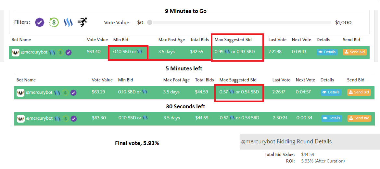This screenshot has width=380, height=169.
Task: Sort by Total Bids column in top table
Action: (x=199, y=40)
